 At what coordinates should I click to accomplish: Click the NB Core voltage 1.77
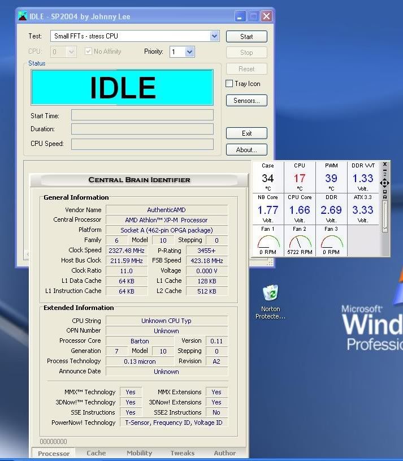268,210
